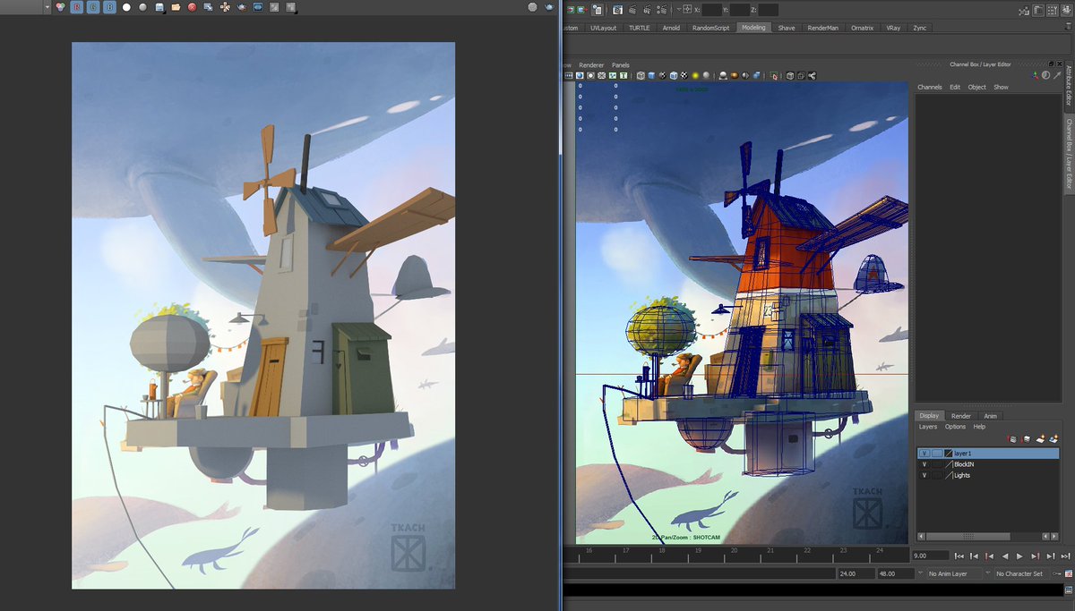This screenshot has height=611, width=1075.
Task: Click the input box mode icon before X field
Action: tap(687, 10)
